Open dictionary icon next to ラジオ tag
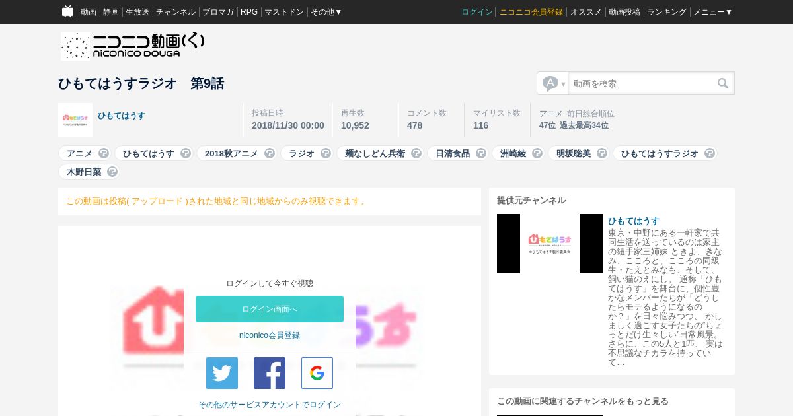The image size is (793, 416). (326, 153)
